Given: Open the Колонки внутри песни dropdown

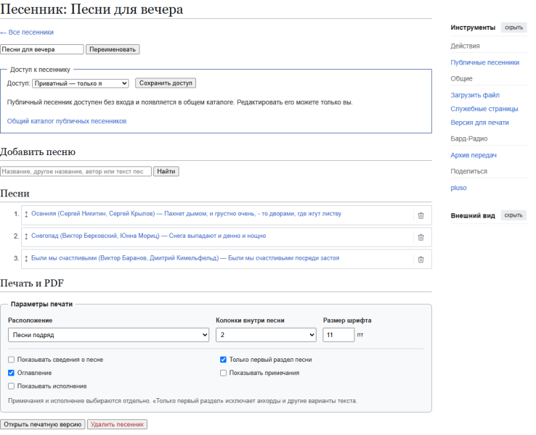Looking at the screenshot, I should (266, 335).
